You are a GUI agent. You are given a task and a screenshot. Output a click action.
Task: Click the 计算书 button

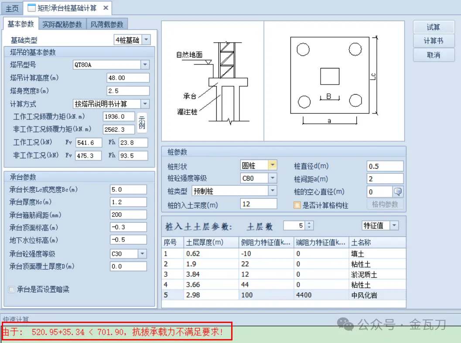[x=434, y=41]
